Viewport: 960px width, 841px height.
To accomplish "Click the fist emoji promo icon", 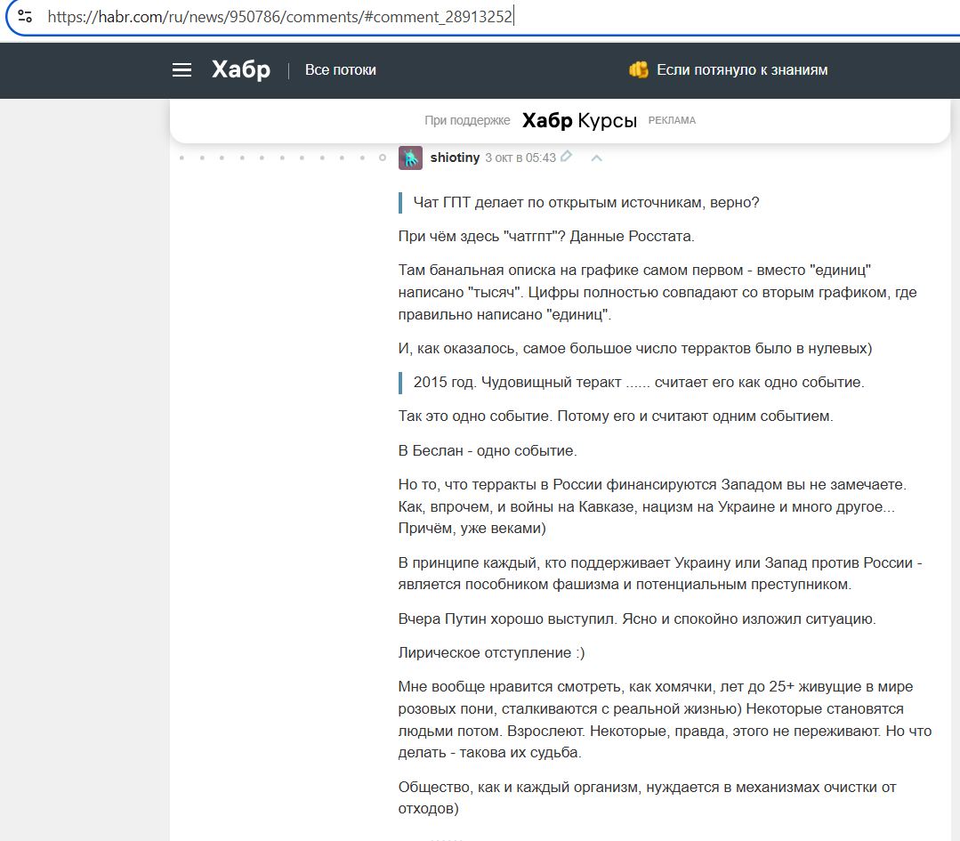I will (x=638, y=70).
